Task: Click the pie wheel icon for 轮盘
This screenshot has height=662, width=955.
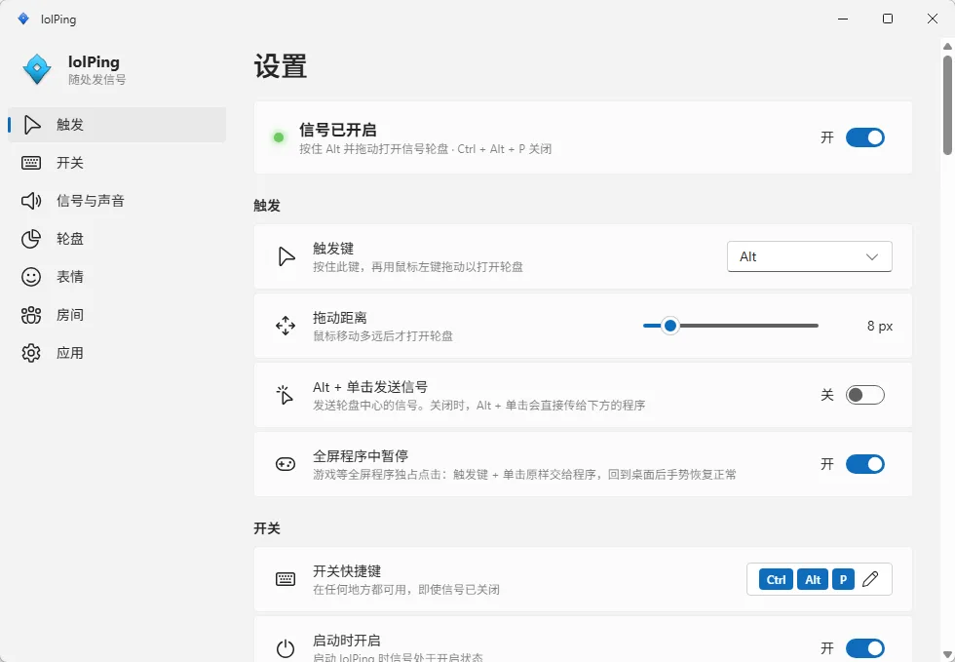Action: 31,239
